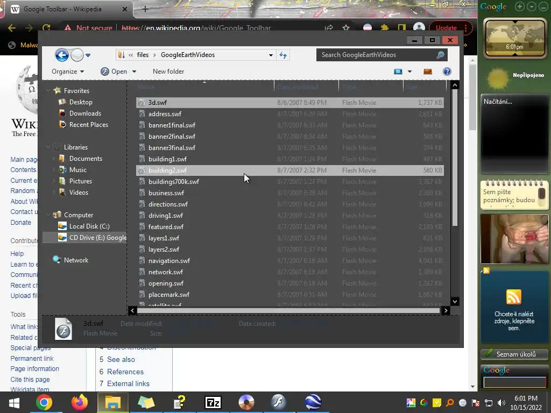
Task: Open the Organize menu
Action: pos(68,72)
